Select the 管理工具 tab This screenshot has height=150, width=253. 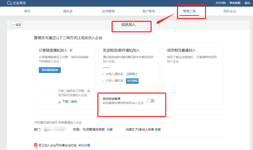click(x=189, y=11)
